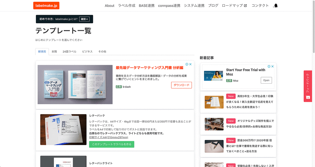
Task: Open the フィードバック side tab
Action: [308, 86]
